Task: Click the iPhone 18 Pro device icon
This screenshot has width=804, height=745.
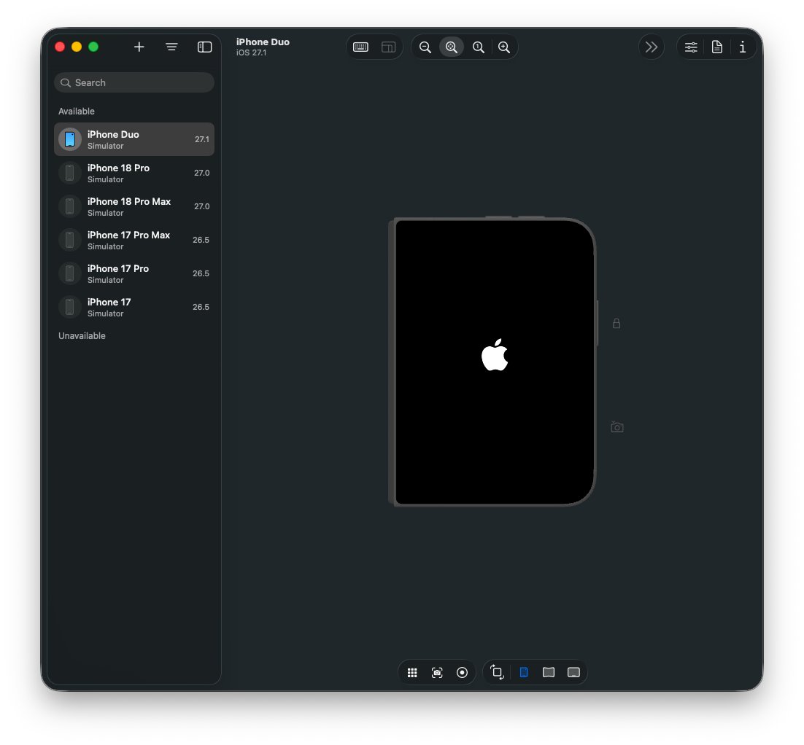Action: [x=70, y=173]
